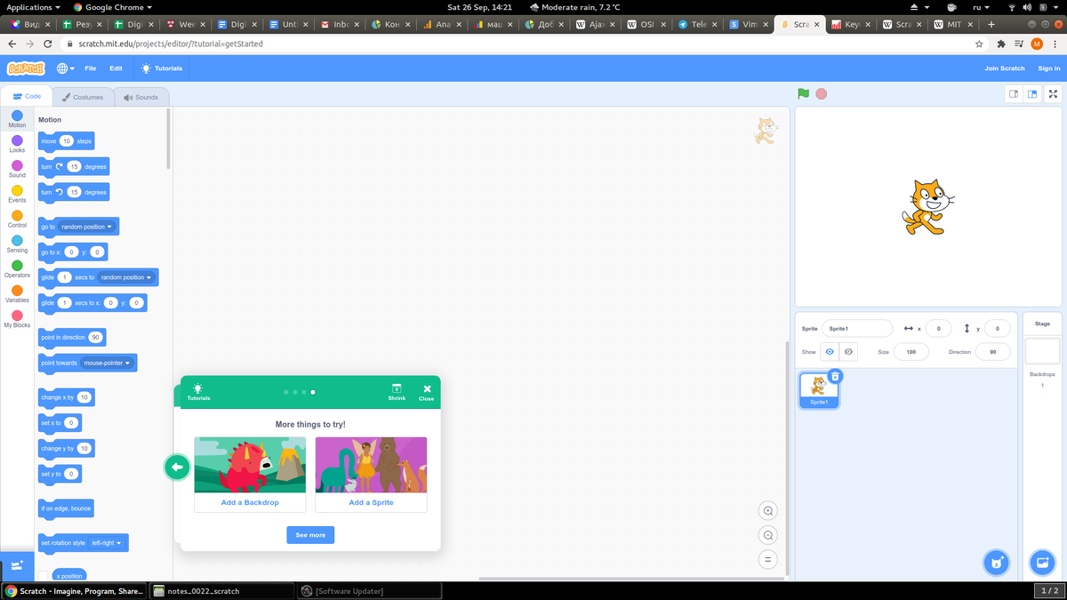Select the Sprite1 thumbnail
1067x600 pixels.
click(x=819, y=390)
